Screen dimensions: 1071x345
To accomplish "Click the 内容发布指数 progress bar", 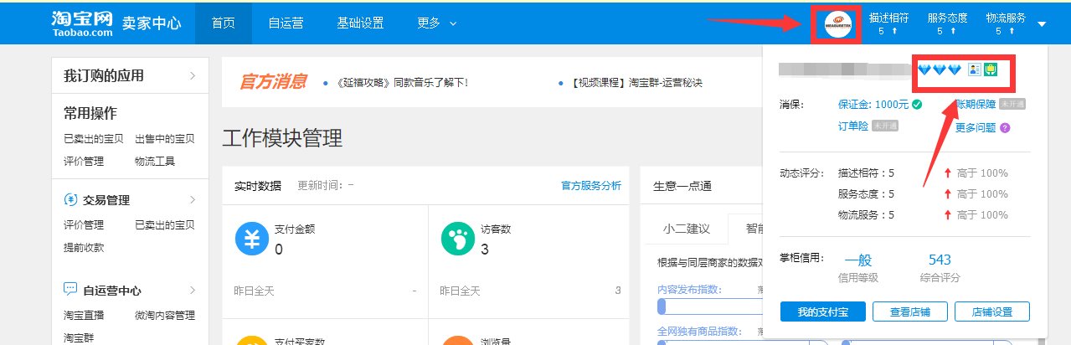I will coord(708,306).
